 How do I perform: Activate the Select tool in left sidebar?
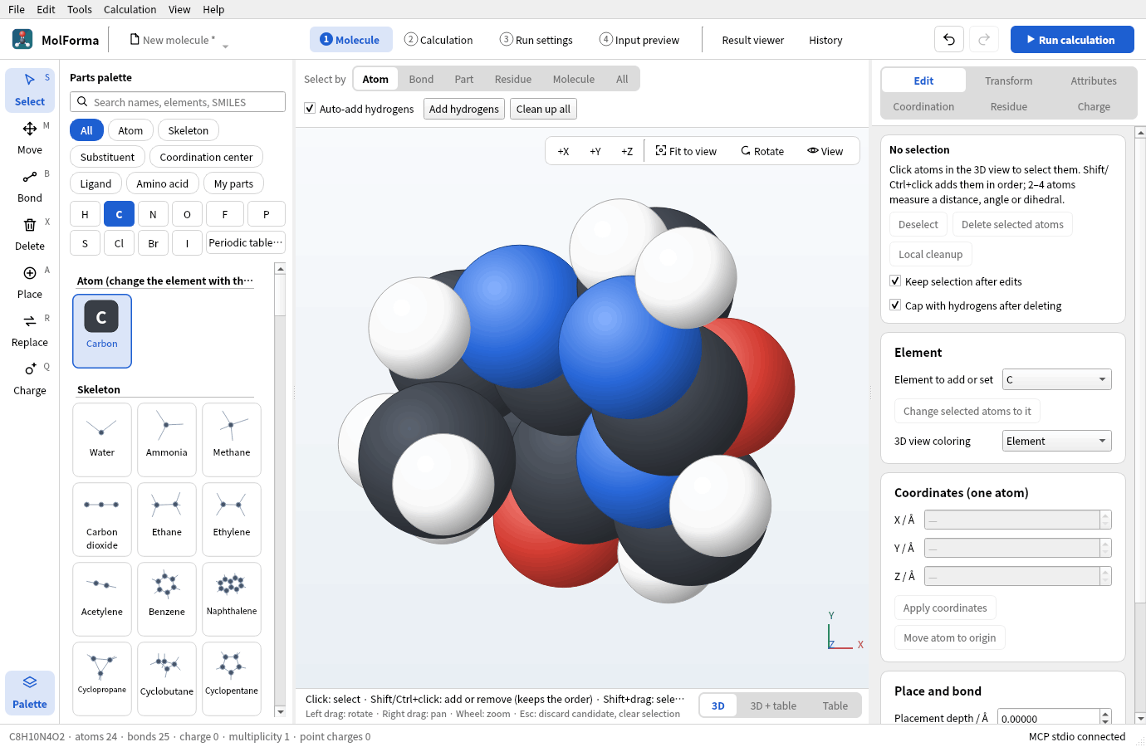[30, 90]
